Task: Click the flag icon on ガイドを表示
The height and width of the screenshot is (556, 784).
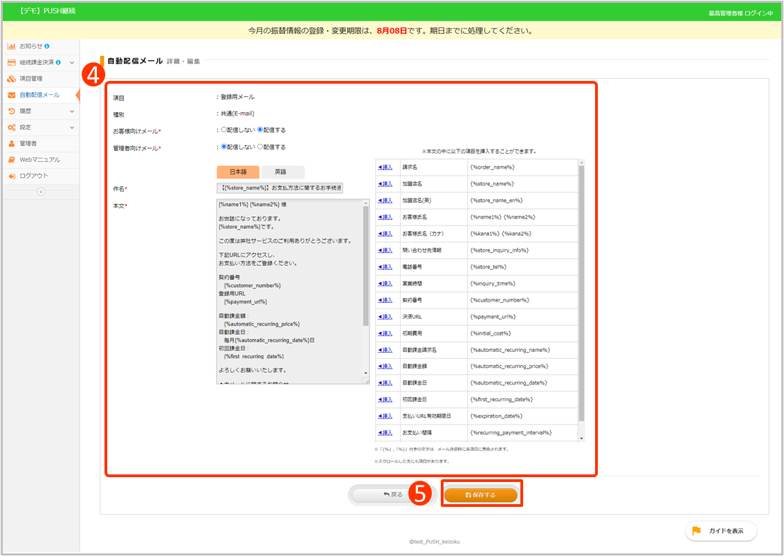Action: point(696,531)
